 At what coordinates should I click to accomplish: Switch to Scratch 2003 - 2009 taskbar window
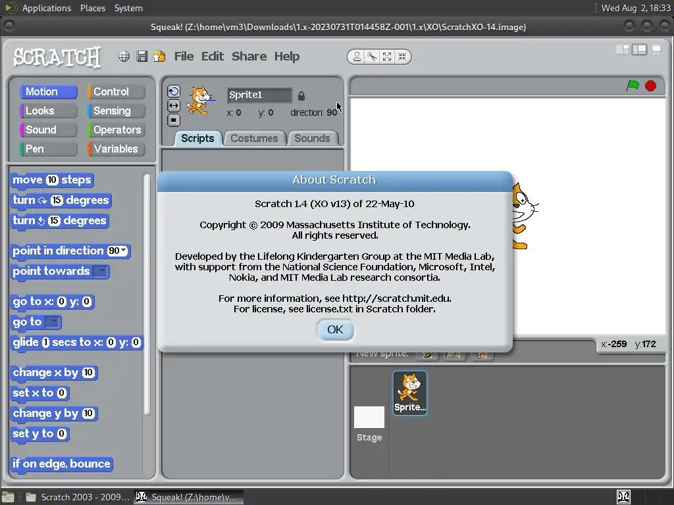pyautogui.click(x=78, y=497)
